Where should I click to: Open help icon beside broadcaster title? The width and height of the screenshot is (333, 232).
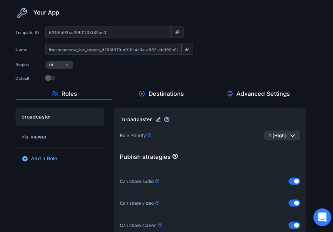pyautogui.click(x=167, y=119)
